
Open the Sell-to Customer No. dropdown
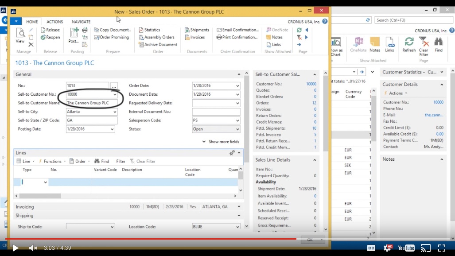tap(115, 94)
